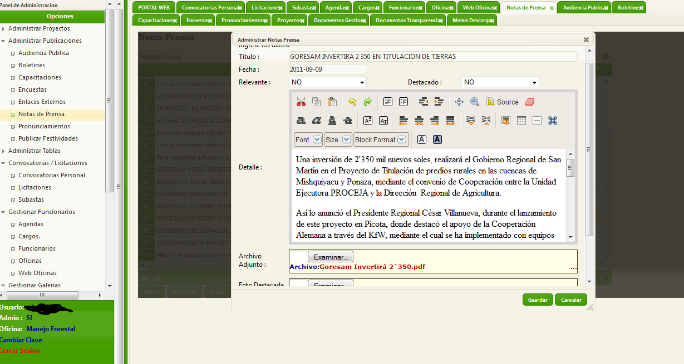Underline the selected text

332,121
